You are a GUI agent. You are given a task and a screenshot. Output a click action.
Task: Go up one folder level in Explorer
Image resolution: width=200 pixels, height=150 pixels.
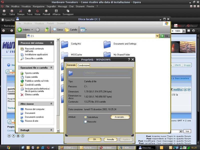coord(47,30)
